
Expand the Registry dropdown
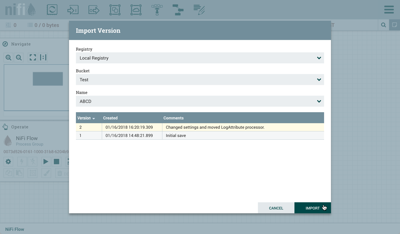pyautogui.click(x=200, y=58)
